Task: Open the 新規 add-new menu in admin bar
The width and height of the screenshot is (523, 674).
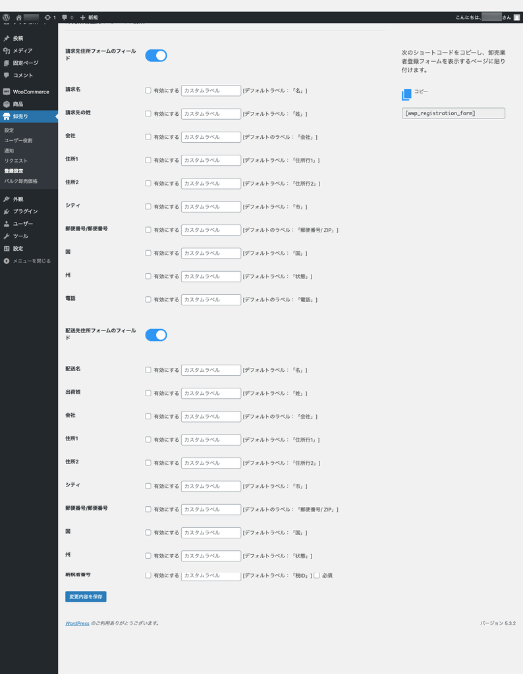Action: coord(88,17)
